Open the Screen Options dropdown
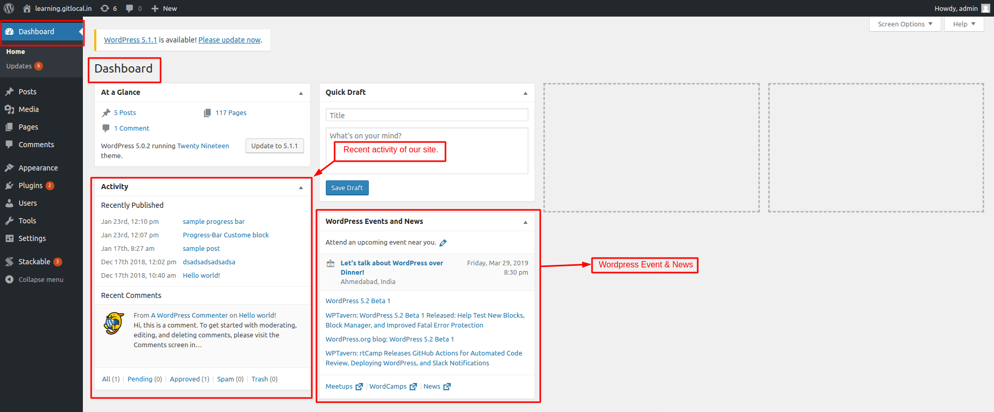 pyautogui.click(x=905, y=24)
